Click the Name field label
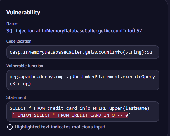 [x=12, y=23]
